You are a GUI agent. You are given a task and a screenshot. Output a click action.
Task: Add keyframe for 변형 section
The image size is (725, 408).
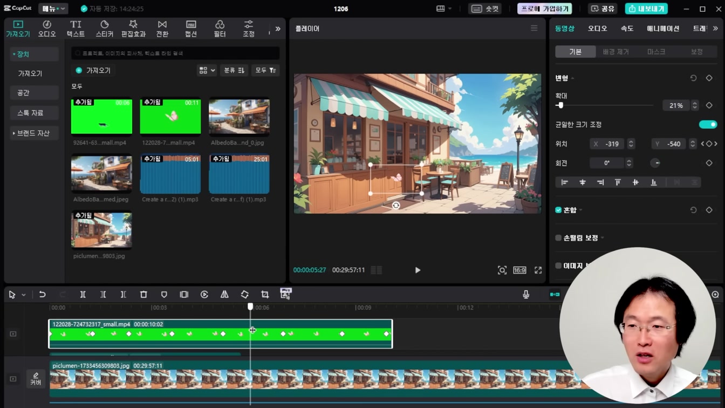point(709,78)
